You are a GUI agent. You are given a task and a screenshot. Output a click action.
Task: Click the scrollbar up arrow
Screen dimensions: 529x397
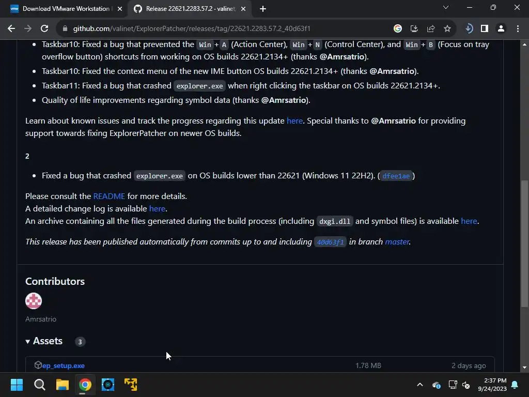tap(524, 44)
